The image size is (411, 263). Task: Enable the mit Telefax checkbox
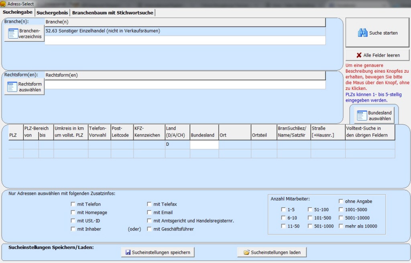(149, 204)
